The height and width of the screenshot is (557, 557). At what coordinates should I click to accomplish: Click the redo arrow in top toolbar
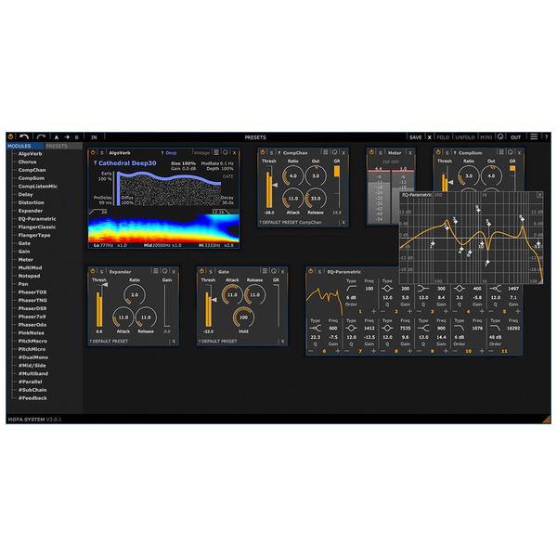tap(41, 136)
